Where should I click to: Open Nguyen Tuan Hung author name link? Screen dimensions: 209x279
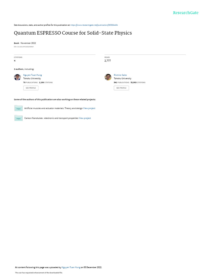click(33, 75)
